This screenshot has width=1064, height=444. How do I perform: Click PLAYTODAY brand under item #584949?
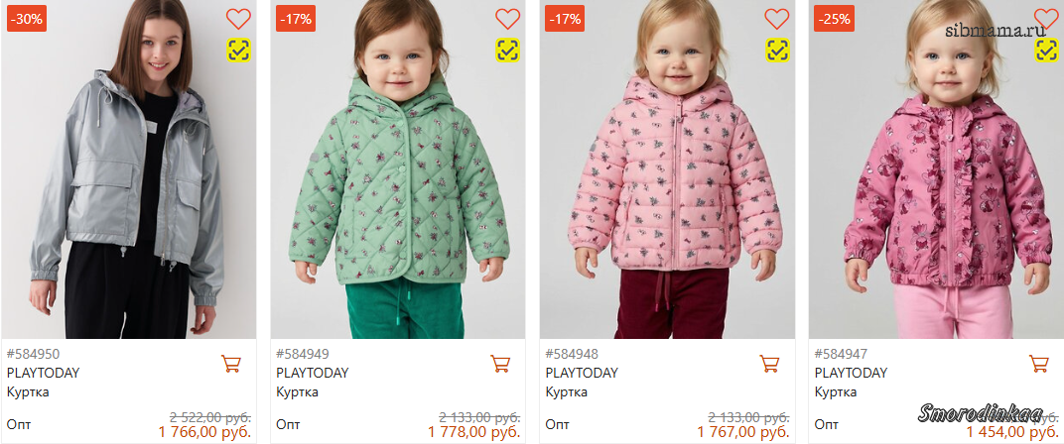click(x=313, y=373)
